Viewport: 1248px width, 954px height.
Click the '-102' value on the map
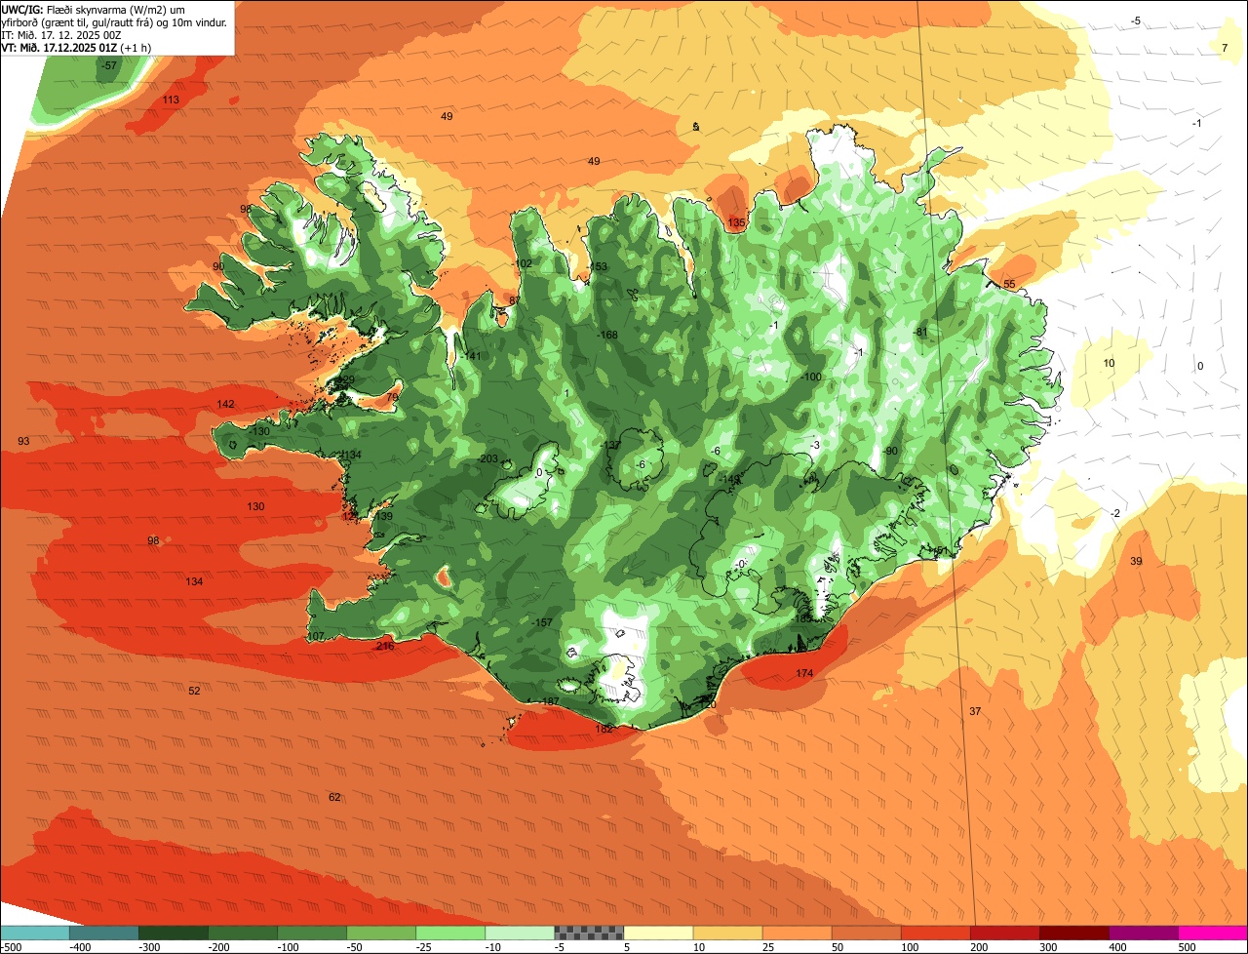pos(523,263)
